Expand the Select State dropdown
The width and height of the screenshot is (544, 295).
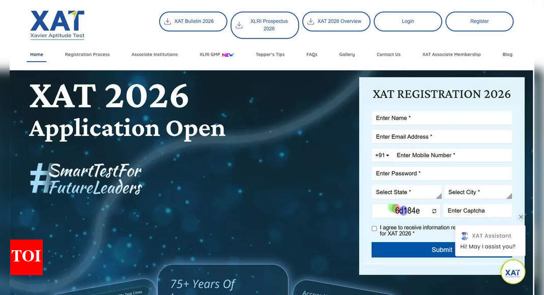tap(406, 192)
